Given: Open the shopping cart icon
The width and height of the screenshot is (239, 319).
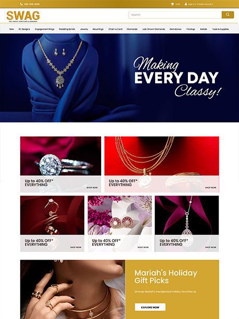Looking at the screenshot, I should coord(172,4).
